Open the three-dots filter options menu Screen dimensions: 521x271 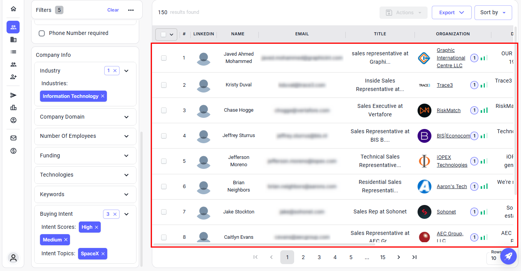tap(131, 10)
